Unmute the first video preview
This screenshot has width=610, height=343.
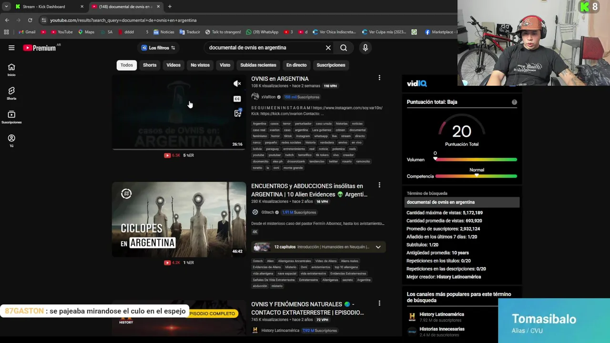pos(237,84)
